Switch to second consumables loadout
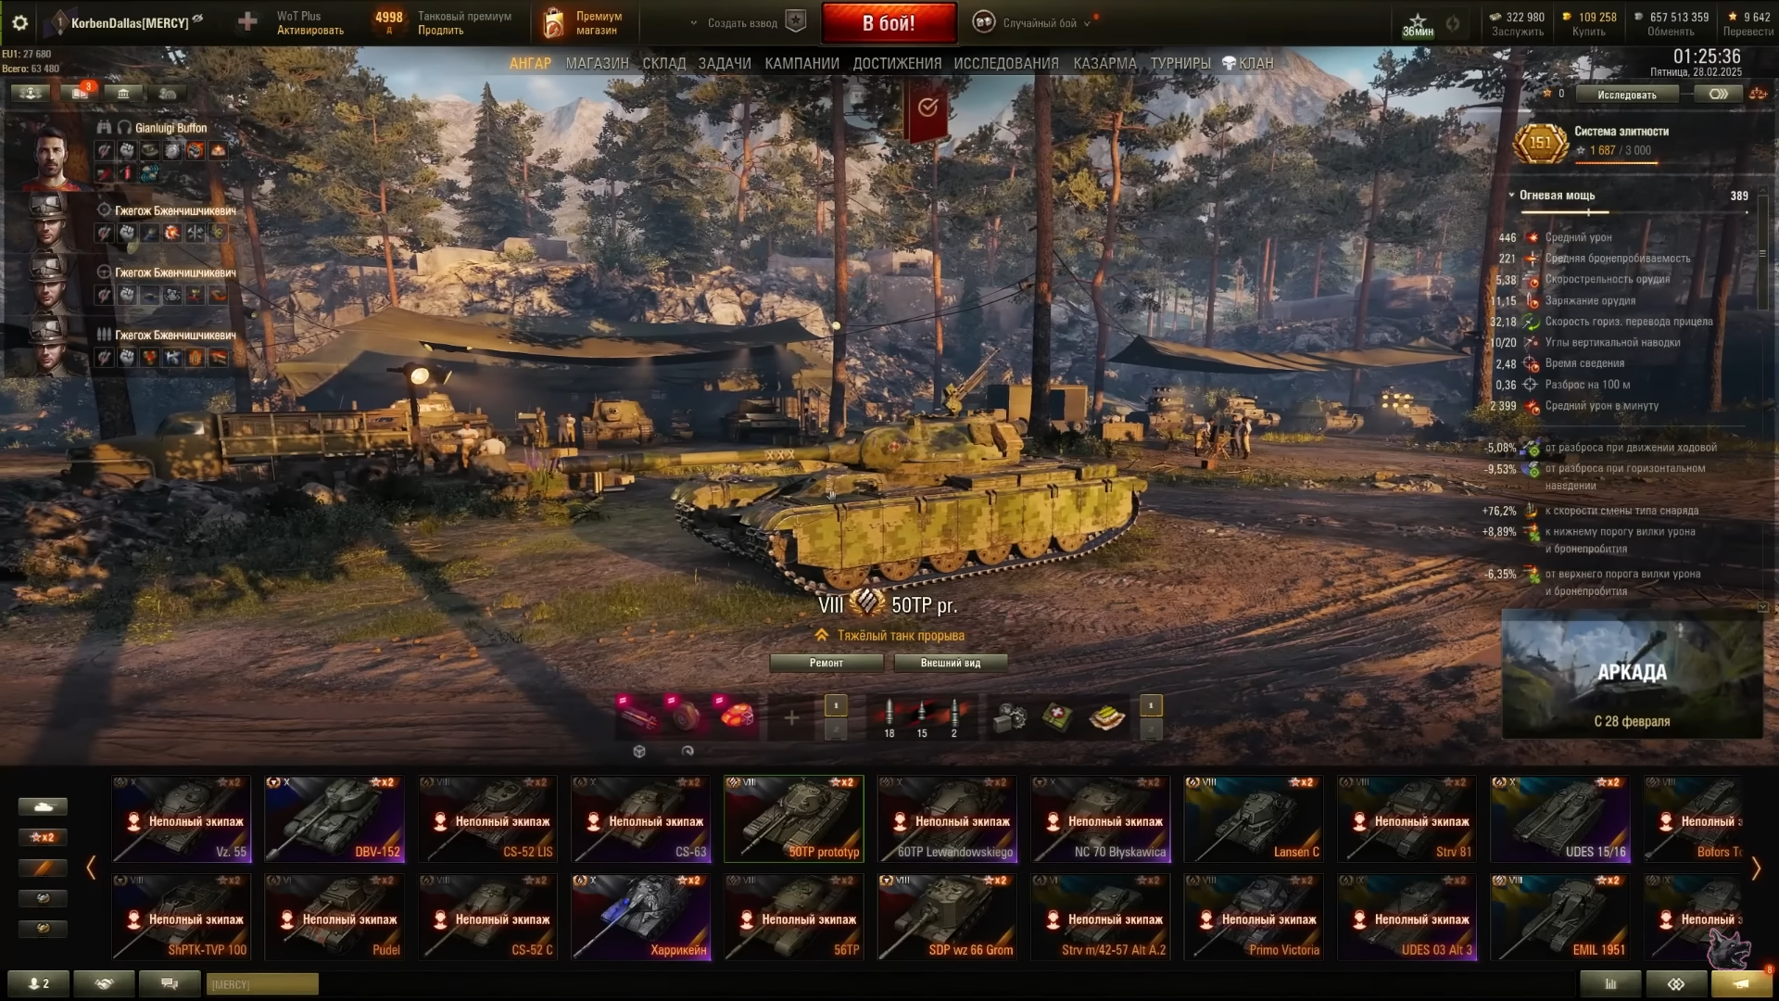This screenshot has height=1001, width=1779. pyautogui.click(x=1151, y=730)
